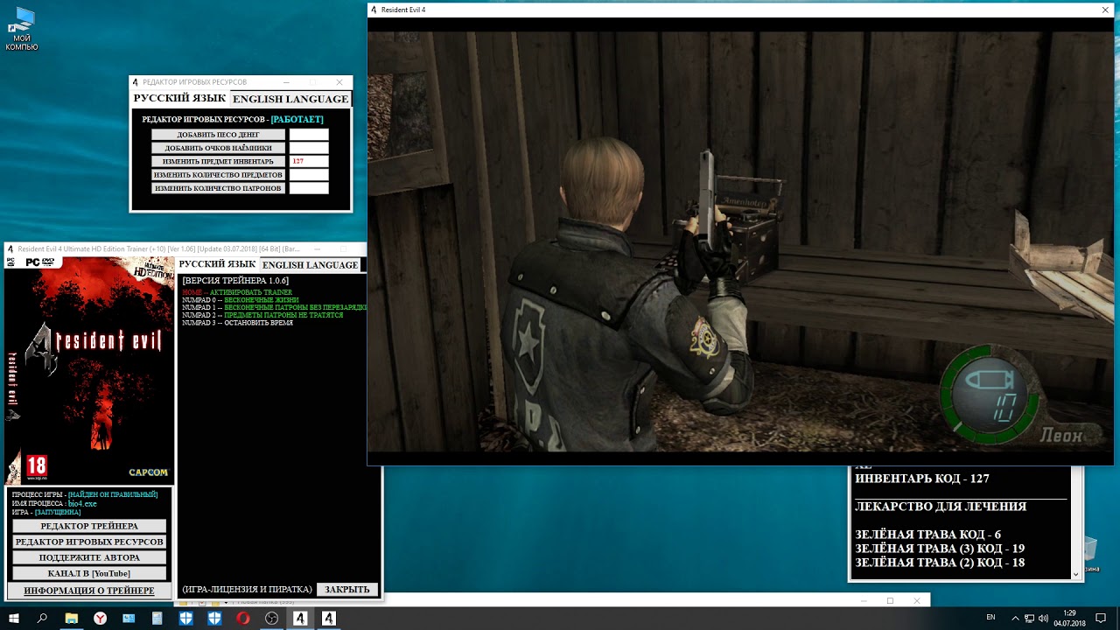Focus the ammo quantity input field
Screen dimensions: 1120x630
tap(309, 188)
